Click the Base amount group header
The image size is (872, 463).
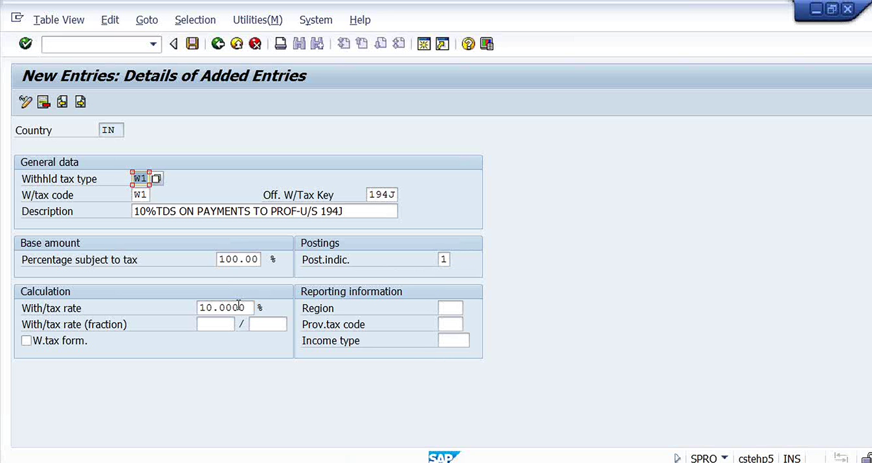[x=153, y=243]
